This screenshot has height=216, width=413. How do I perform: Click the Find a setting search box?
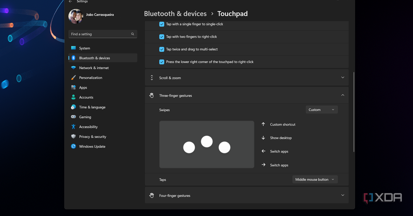100,34
